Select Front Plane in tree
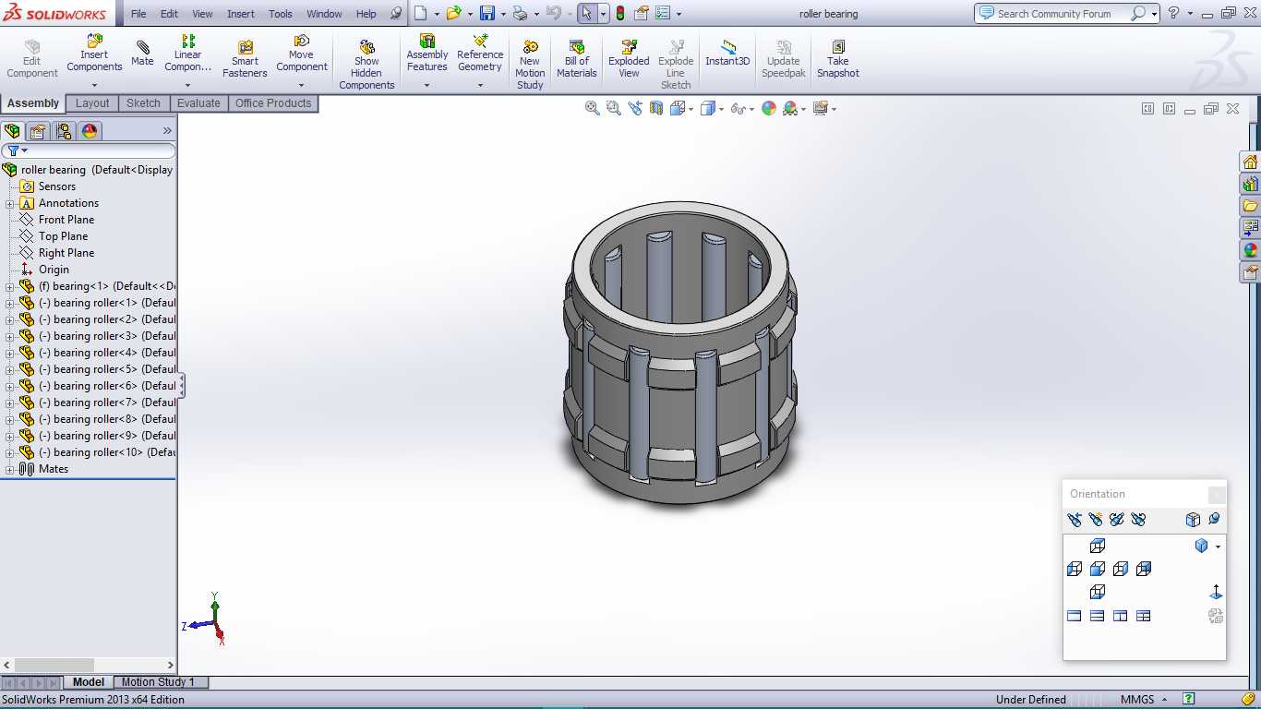This screenshot has width=1261, height=709. click(66, 220)
